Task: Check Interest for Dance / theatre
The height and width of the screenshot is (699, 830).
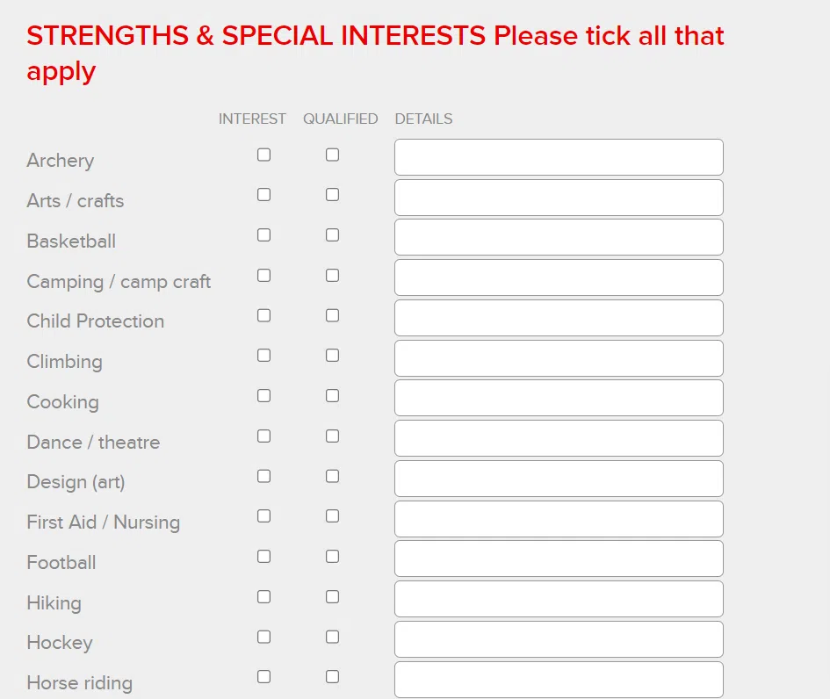Action: [263, 436]
